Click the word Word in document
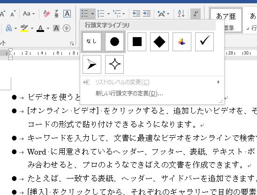The height and width of the screenshot is (195, 257). [37, 152]
